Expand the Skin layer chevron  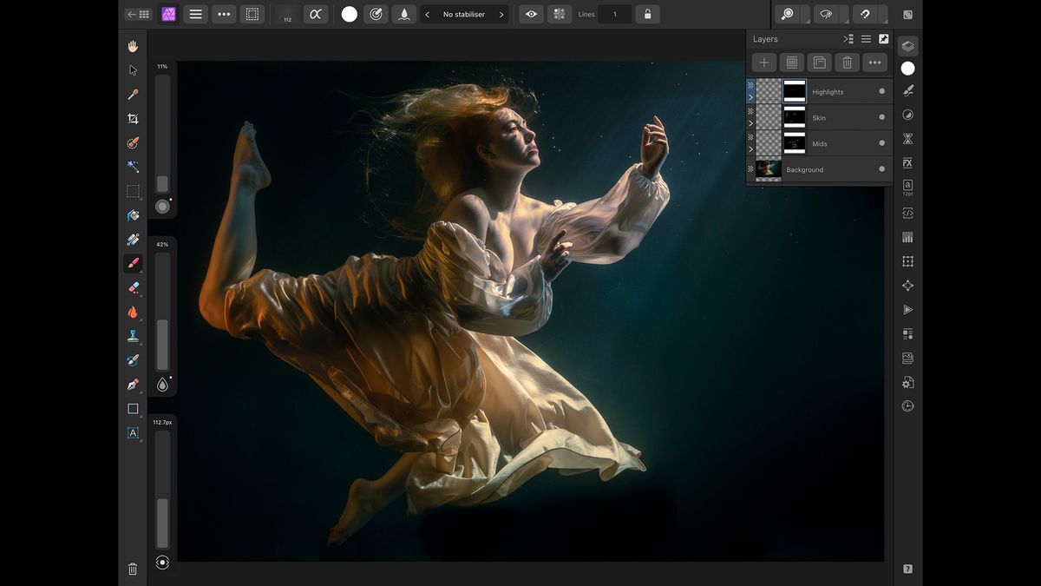point(751,122)
